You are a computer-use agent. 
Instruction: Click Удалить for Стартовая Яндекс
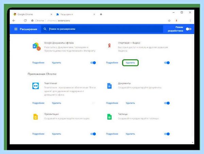(130, 63)
